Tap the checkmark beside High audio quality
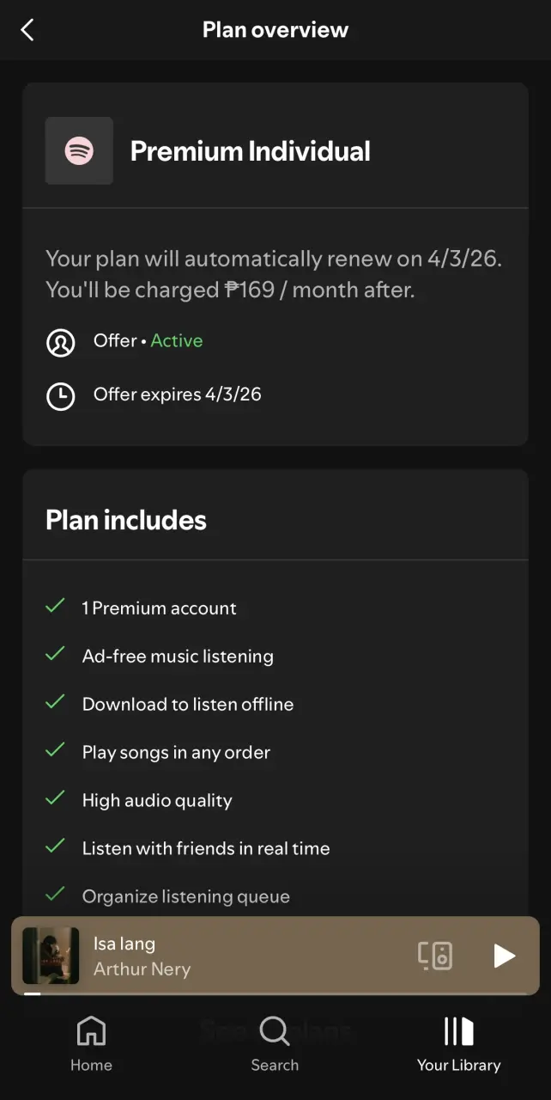 tap(55, 799)
